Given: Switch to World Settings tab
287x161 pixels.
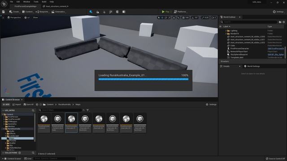Looking at the screenshot, I should pyautogui.click(x=252, y=66).
